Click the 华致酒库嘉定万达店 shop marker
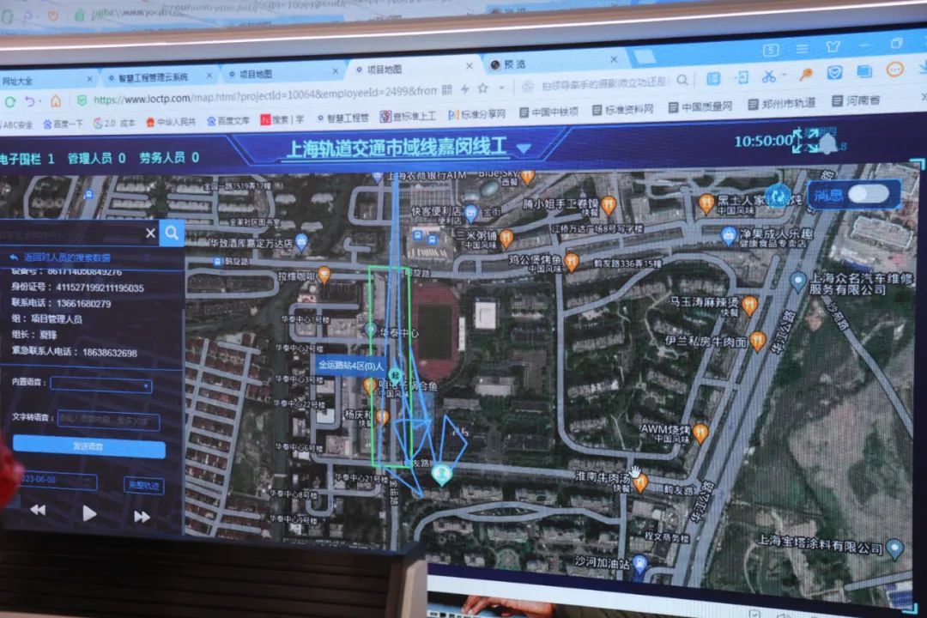 pos(301,241)
